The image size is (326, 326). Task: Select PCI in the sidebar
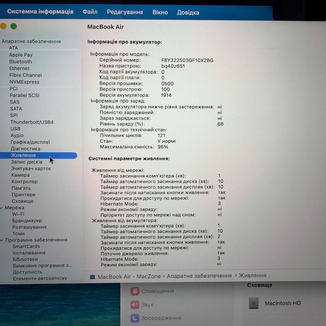(x=14, y=88)
